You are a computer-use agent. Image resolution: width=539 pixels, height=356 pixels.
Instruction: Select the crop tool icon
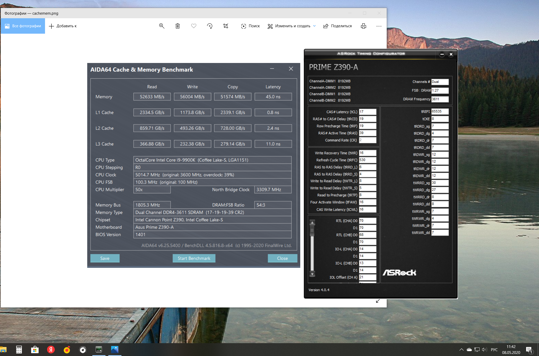[x=226, y=26]
